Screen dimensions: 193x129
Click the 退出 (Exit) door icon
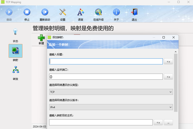(x=134, y=13)
